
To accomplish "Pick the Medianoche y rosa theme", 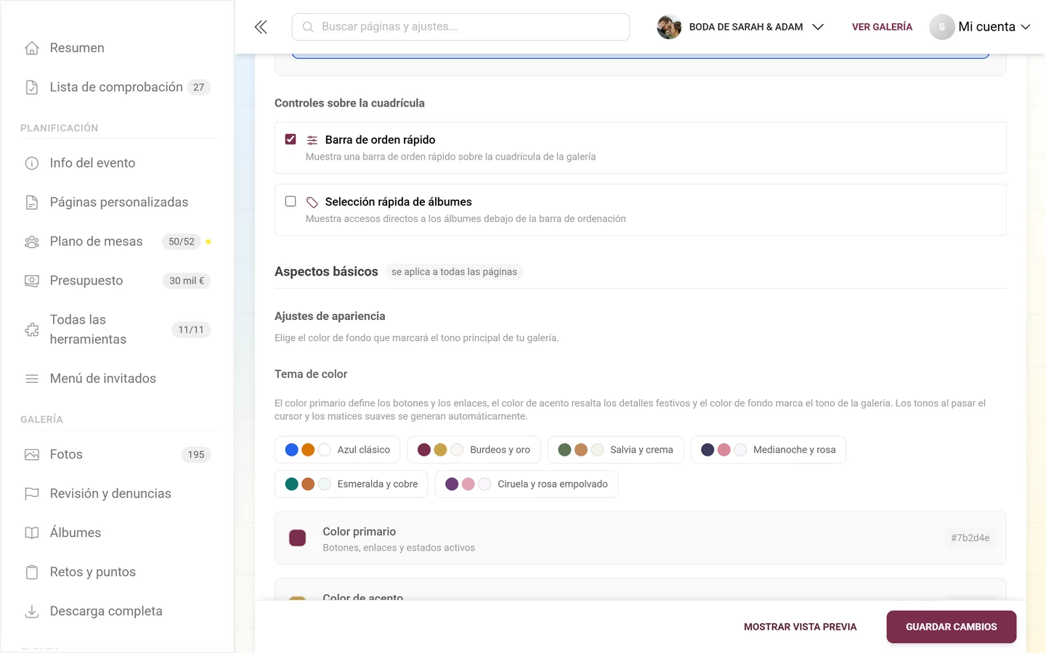I will (x=768, y=450).
